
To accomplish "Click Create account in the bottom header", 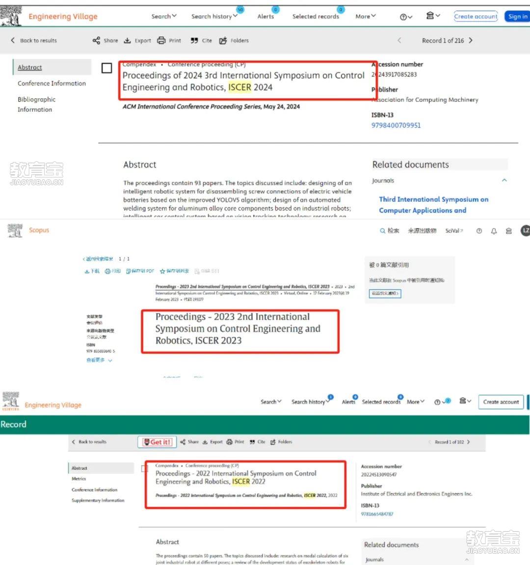I will coord(501,402).
